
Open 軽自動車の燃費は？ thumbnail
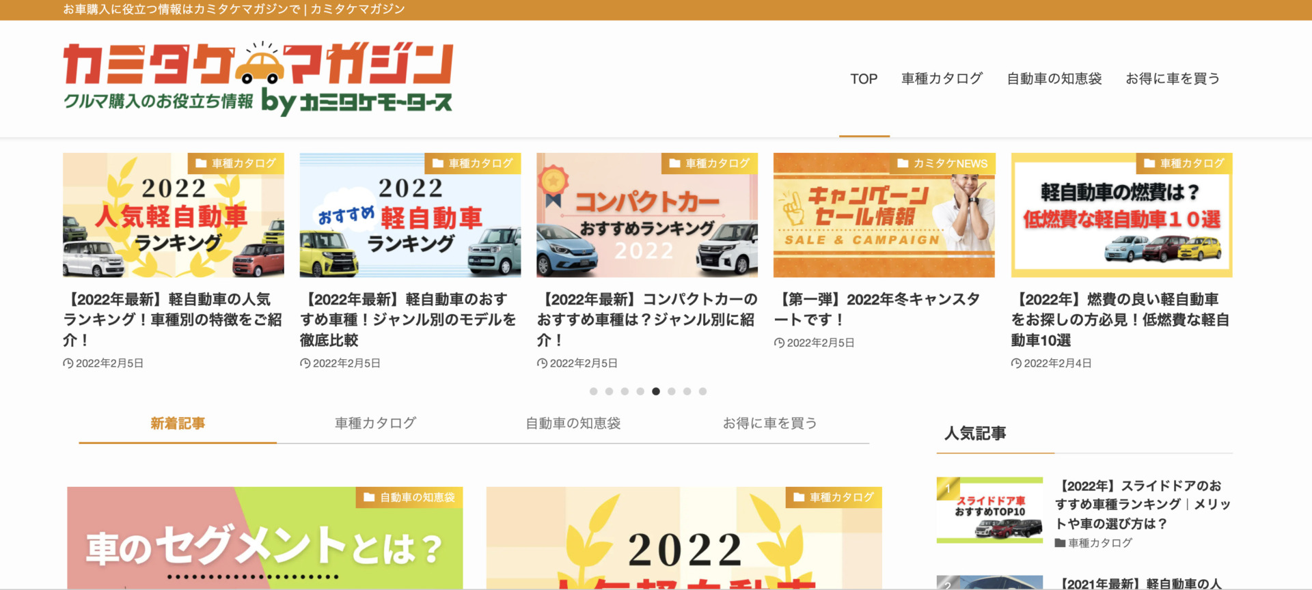(1121, 215)
